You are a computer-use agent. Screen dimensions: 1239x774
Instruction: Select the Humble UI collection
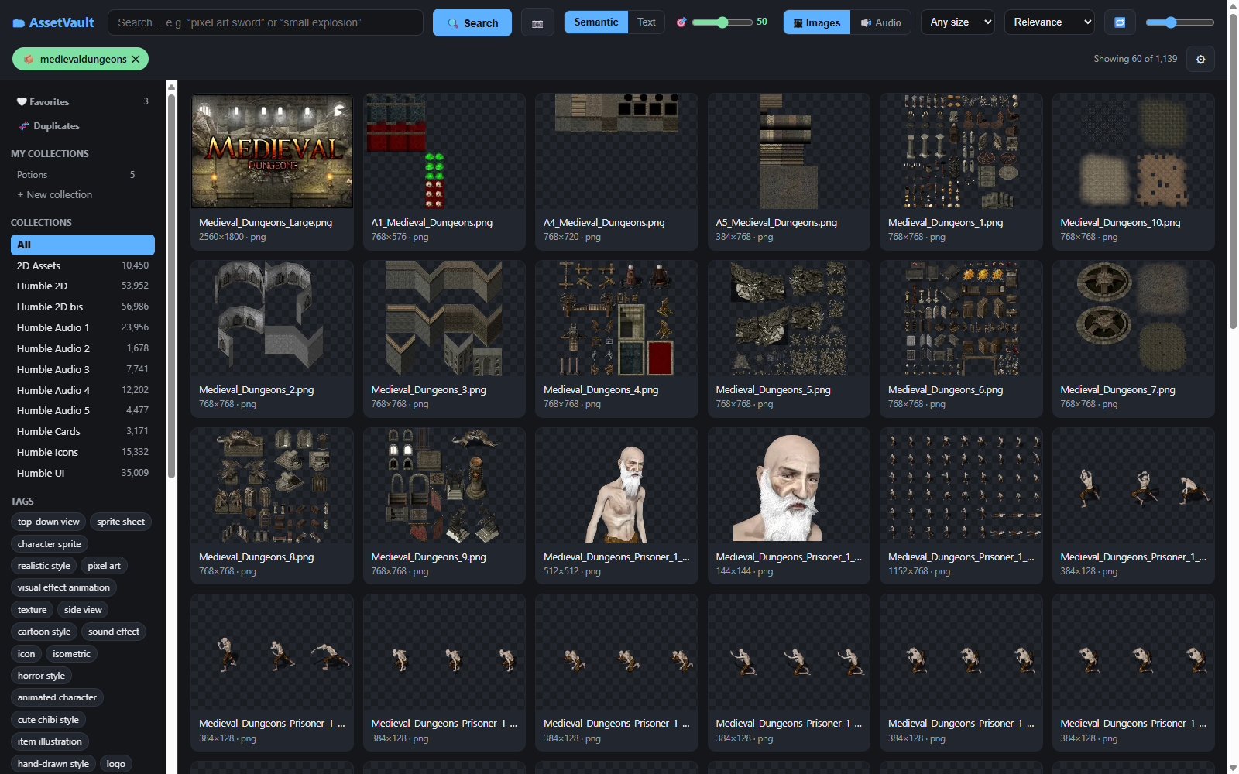(83, 473)
